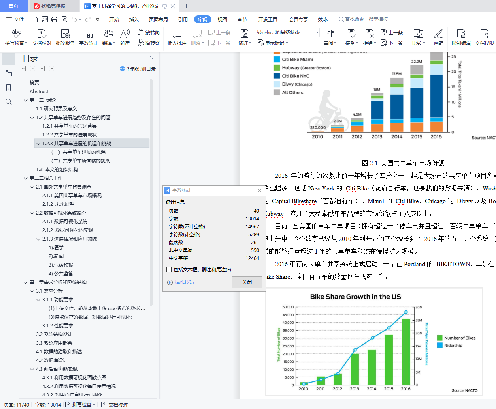Screen dimensions: 496x409
Task: Open 批改服务 correction service
Action: (x=65, y=37)
